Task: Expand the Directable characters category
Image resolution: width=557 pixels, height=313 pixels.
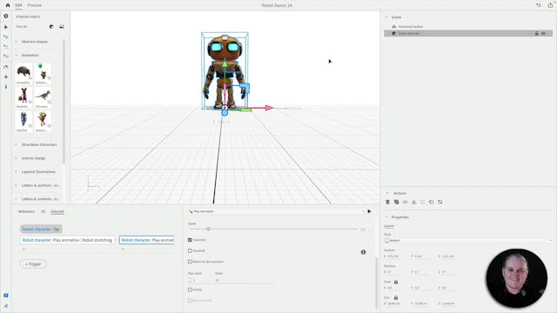Action: tap(39, 145)
